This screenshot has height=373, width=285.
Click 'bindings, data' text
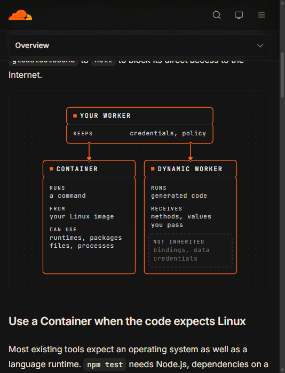(x=181, y=250)
